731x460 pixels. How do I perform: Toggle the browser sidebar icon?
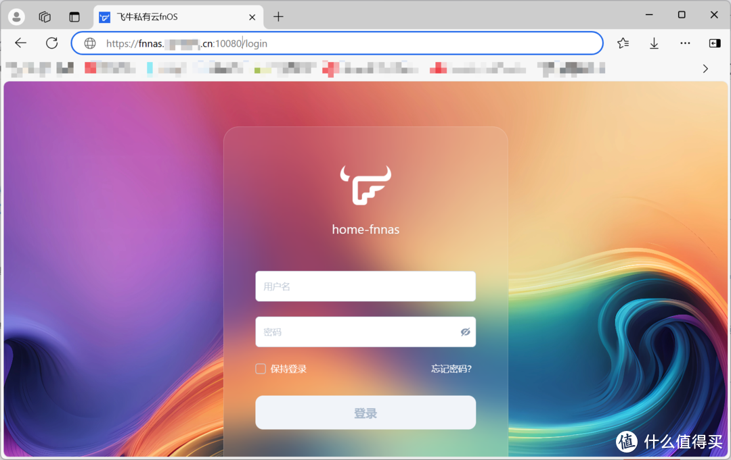[715, 43]
